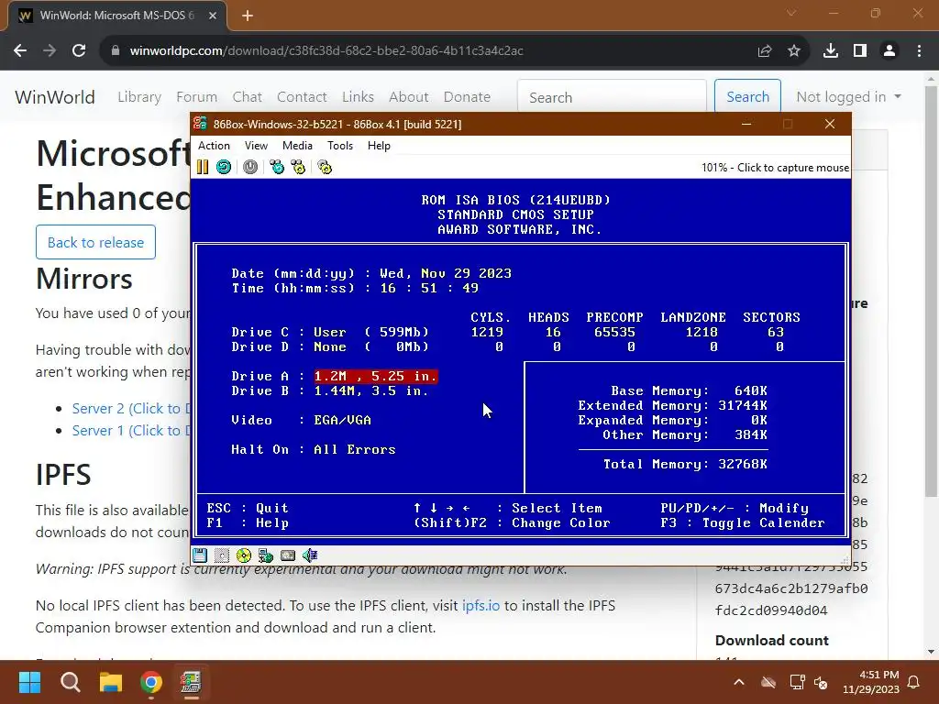Open the Links nav item

[359, 97]
